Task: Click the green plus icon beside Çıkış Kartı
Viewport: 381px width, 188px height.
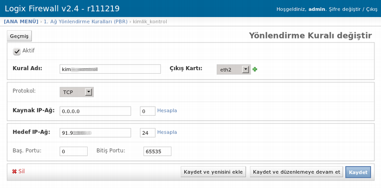Action: (x=255, y=69)
